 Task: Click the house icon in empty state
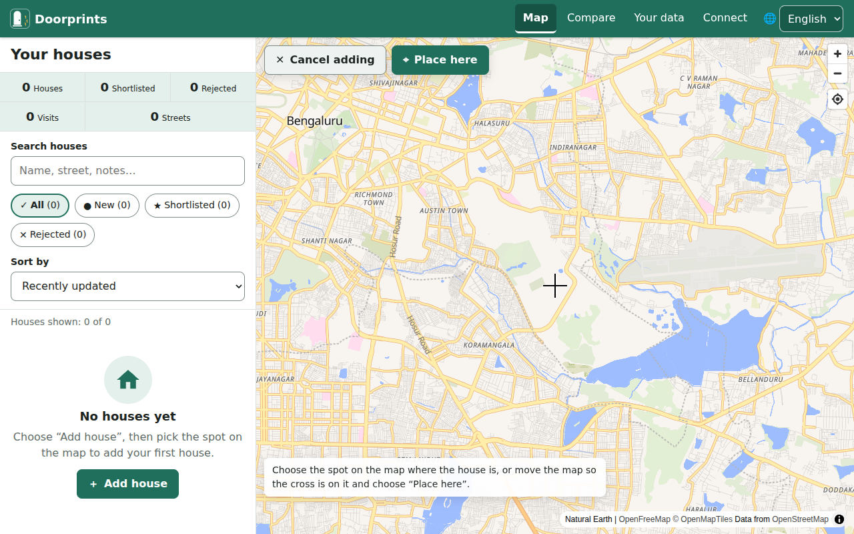(x=128, y=380)
